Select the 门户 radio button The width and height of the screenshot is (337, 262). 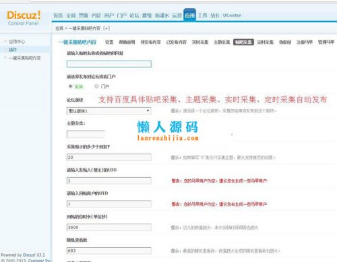[96, 86]
